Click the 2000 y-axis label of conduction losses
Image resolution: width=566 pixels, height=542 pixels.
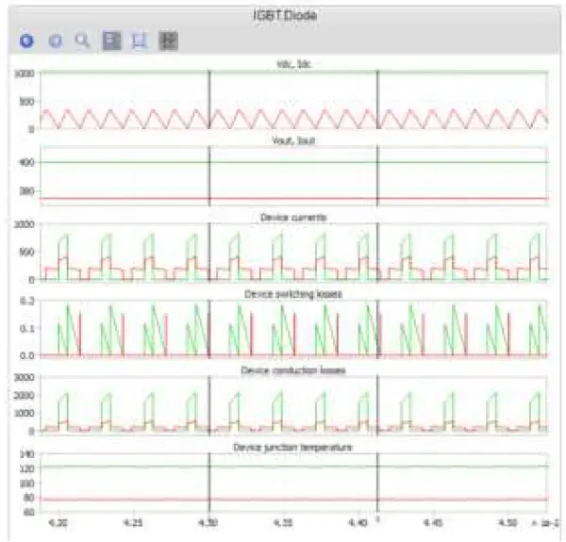point(25,396)
